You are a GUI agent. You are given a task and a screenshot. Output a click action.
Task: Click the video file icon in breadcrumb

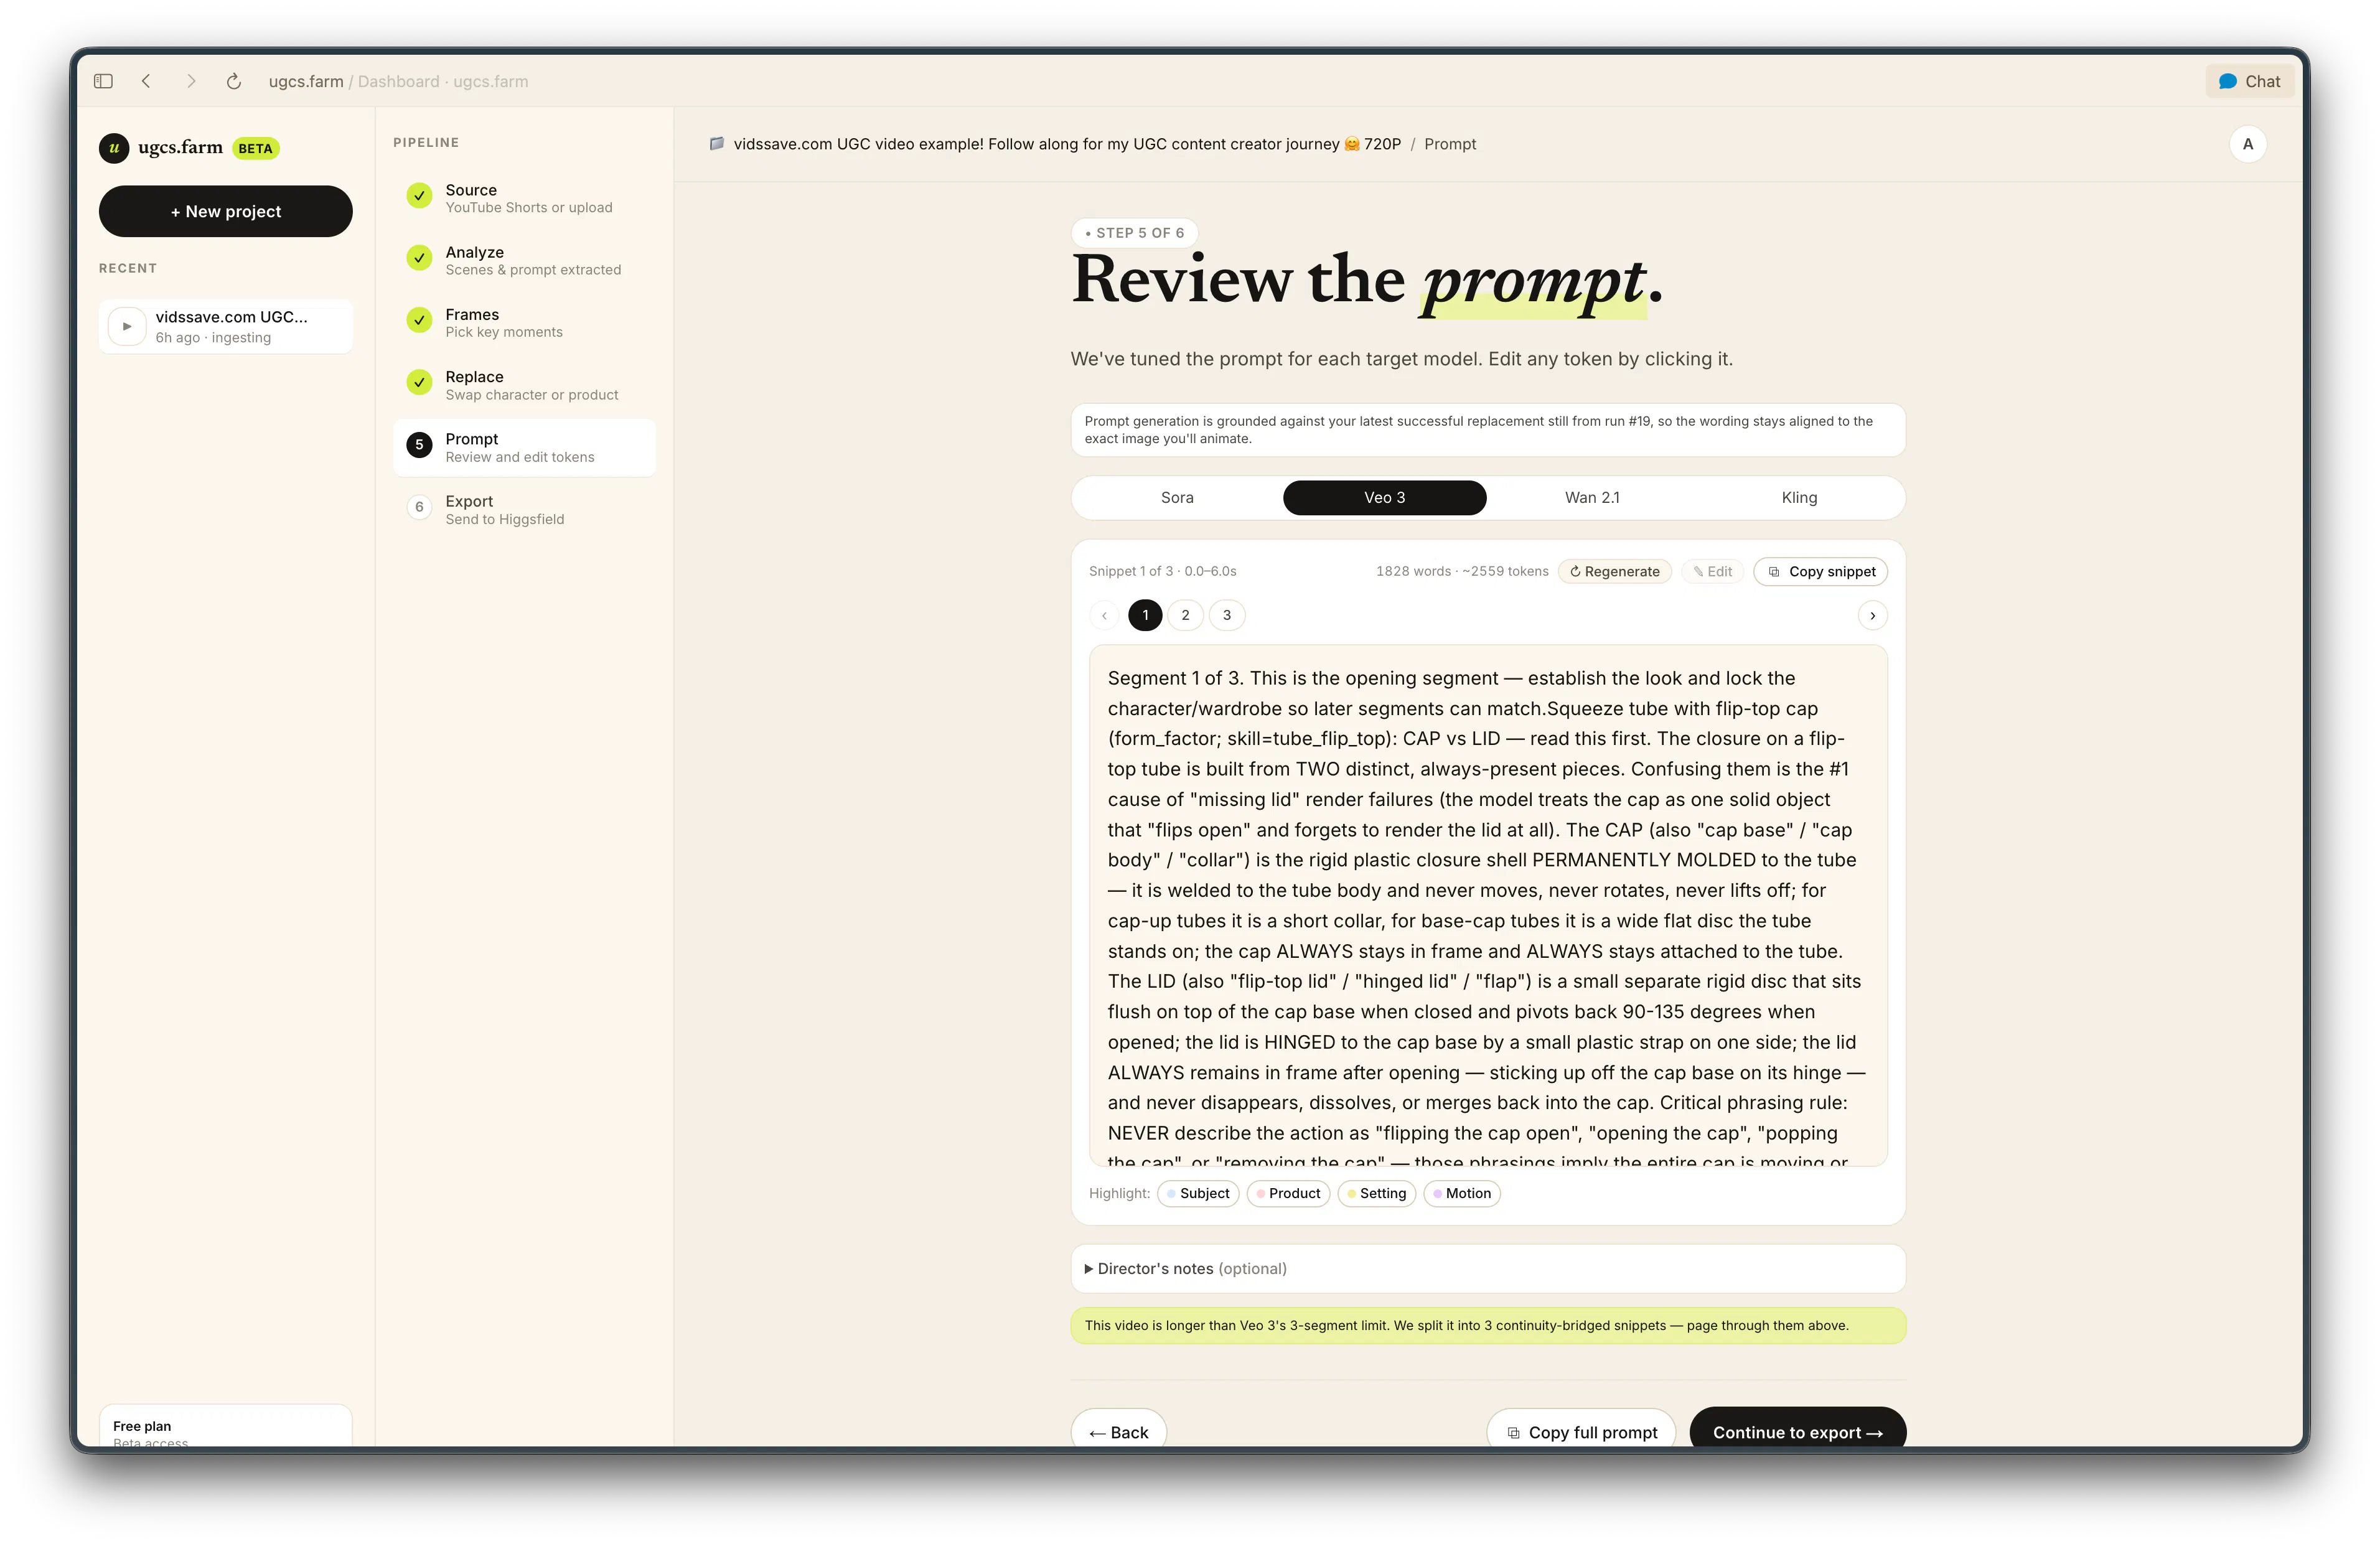[x=716, y=144]
